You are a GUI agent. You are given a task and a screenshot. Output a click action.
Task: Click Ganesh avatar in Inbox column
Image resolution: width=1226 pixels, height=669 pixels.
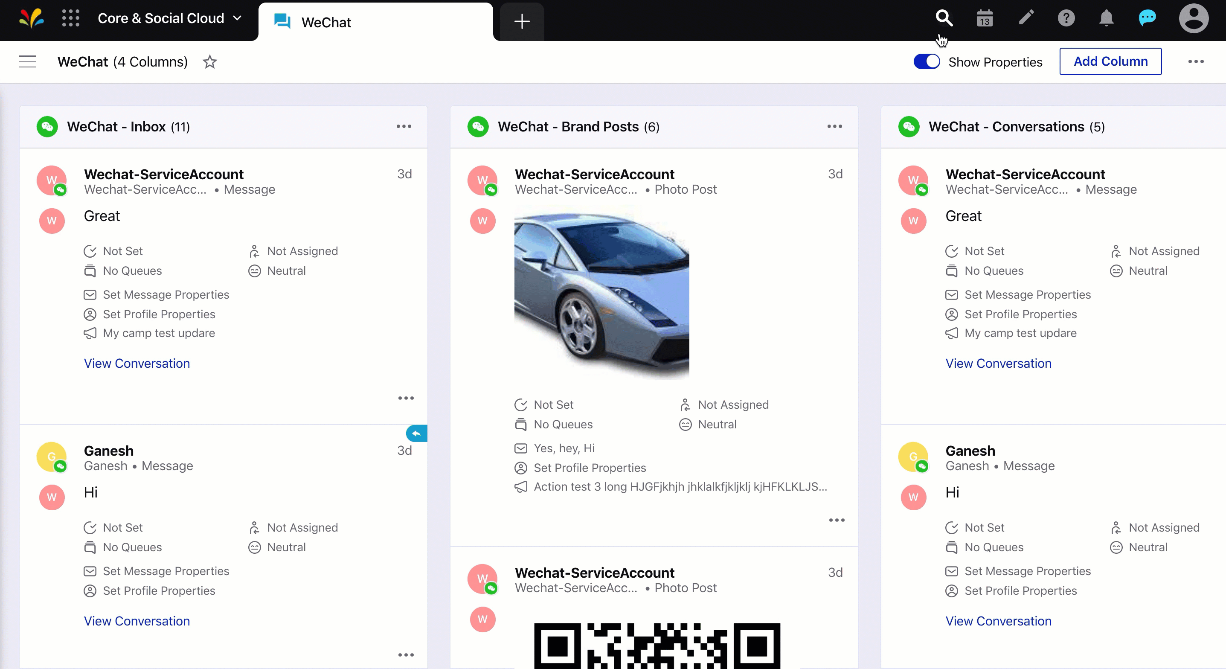(x=52, y=457)
